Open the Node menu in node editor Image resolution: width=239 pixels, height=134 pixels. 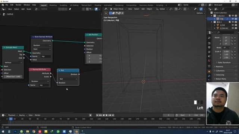point(29,9)
